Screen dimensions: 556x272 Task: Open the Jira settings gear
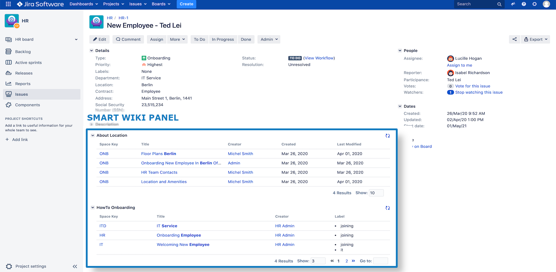(535, 4)
